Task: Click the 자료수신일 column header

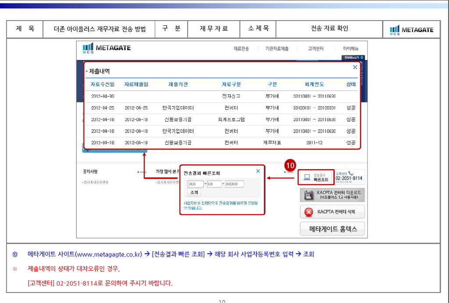Action: click(x=103, y=84)
